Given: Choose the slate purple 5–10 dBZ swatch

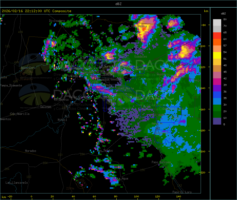Looking at the screenshot, I should click(x=217, y=121).
